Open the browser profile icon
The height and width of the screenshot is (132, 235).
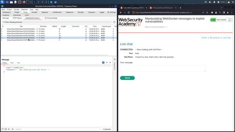coord(228,12)
